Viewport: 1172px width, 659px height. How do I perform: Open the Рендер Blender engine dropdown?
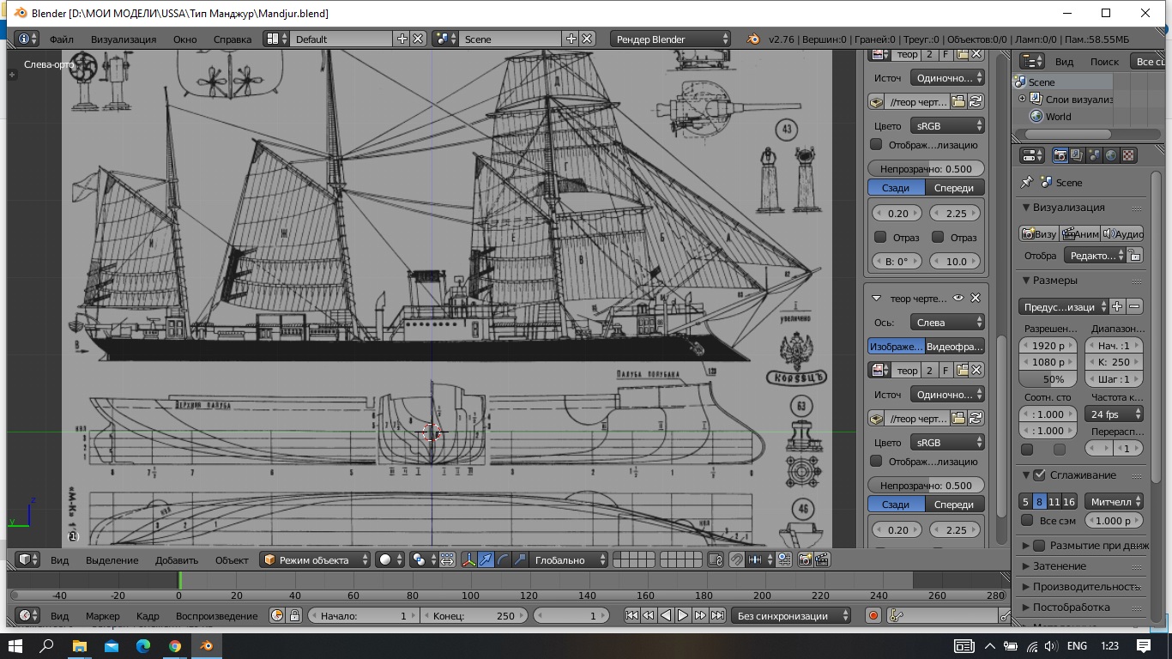point(671,39)
